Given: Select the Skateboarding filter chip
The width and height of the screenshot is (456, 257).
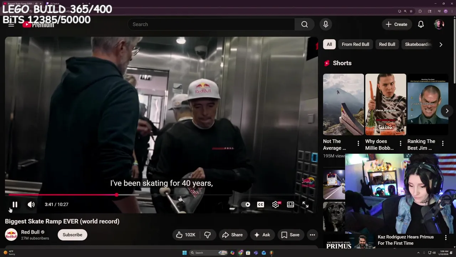Looking at the screenshot, I should [418, 44].
